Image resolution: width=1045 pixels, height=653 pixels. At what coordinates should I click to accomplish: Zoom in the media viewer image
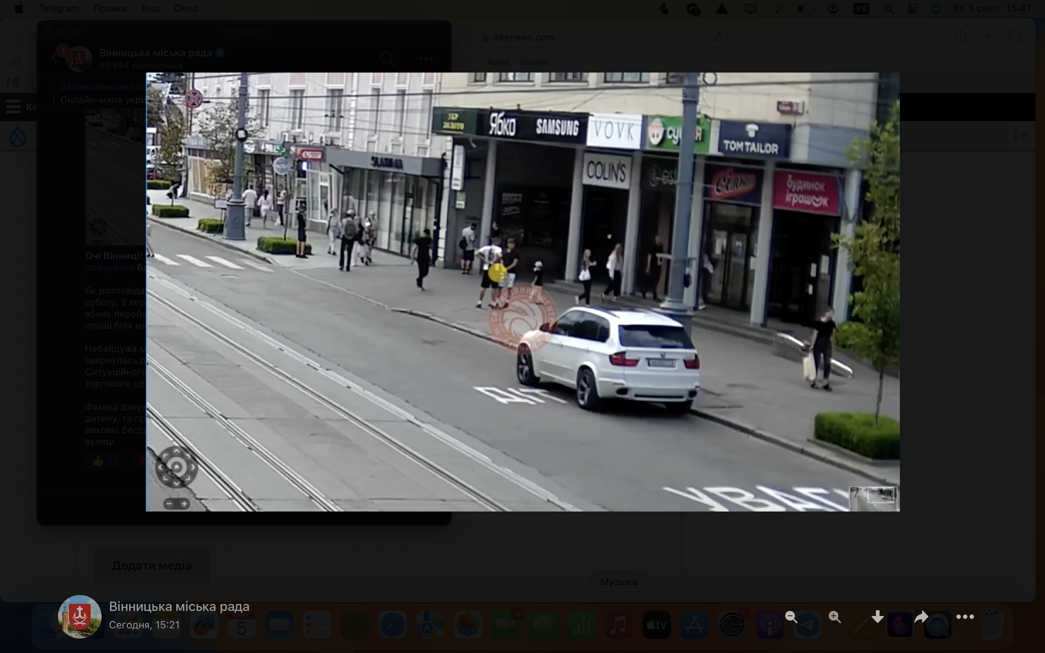[x=835, y=617]
